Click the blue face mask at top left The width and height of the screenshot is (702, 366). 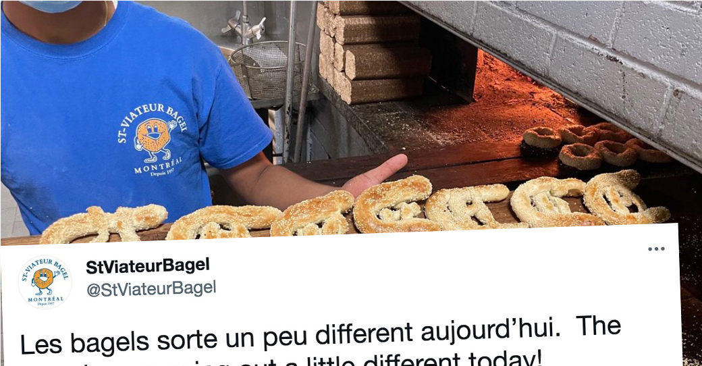point(50,5)
